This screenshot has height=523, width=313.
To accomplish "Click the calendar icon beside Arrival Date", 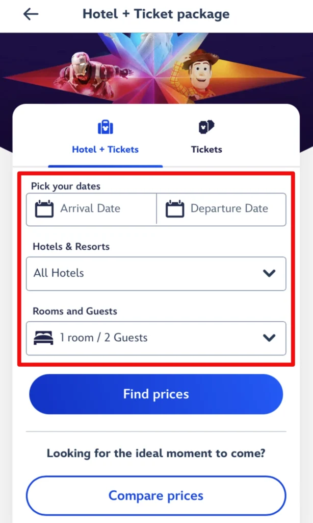I will coord(44,209).
